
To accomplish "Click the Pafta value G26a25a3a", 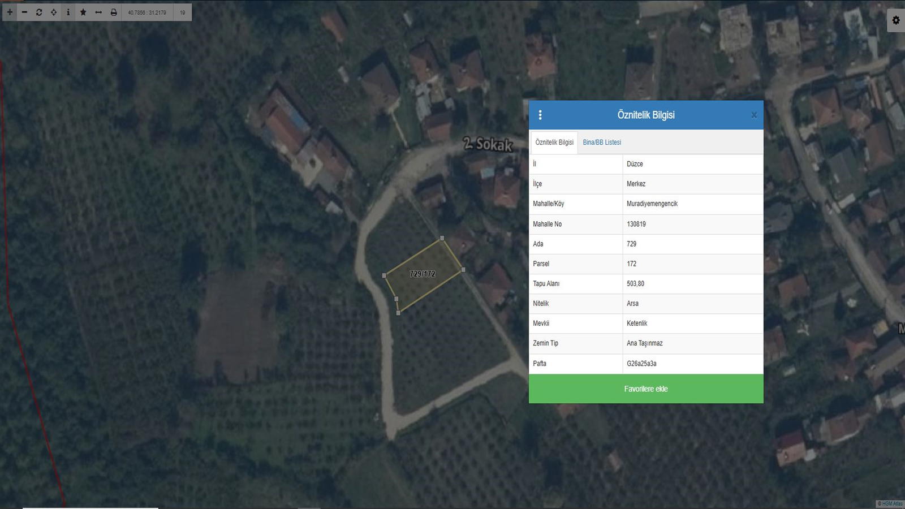I will pyautogui.click(x=641, y=364).
